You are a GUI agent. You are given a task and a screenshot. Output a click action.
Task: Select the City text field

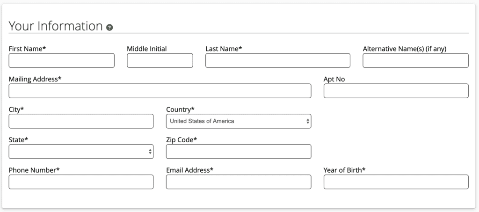(81, 121)
